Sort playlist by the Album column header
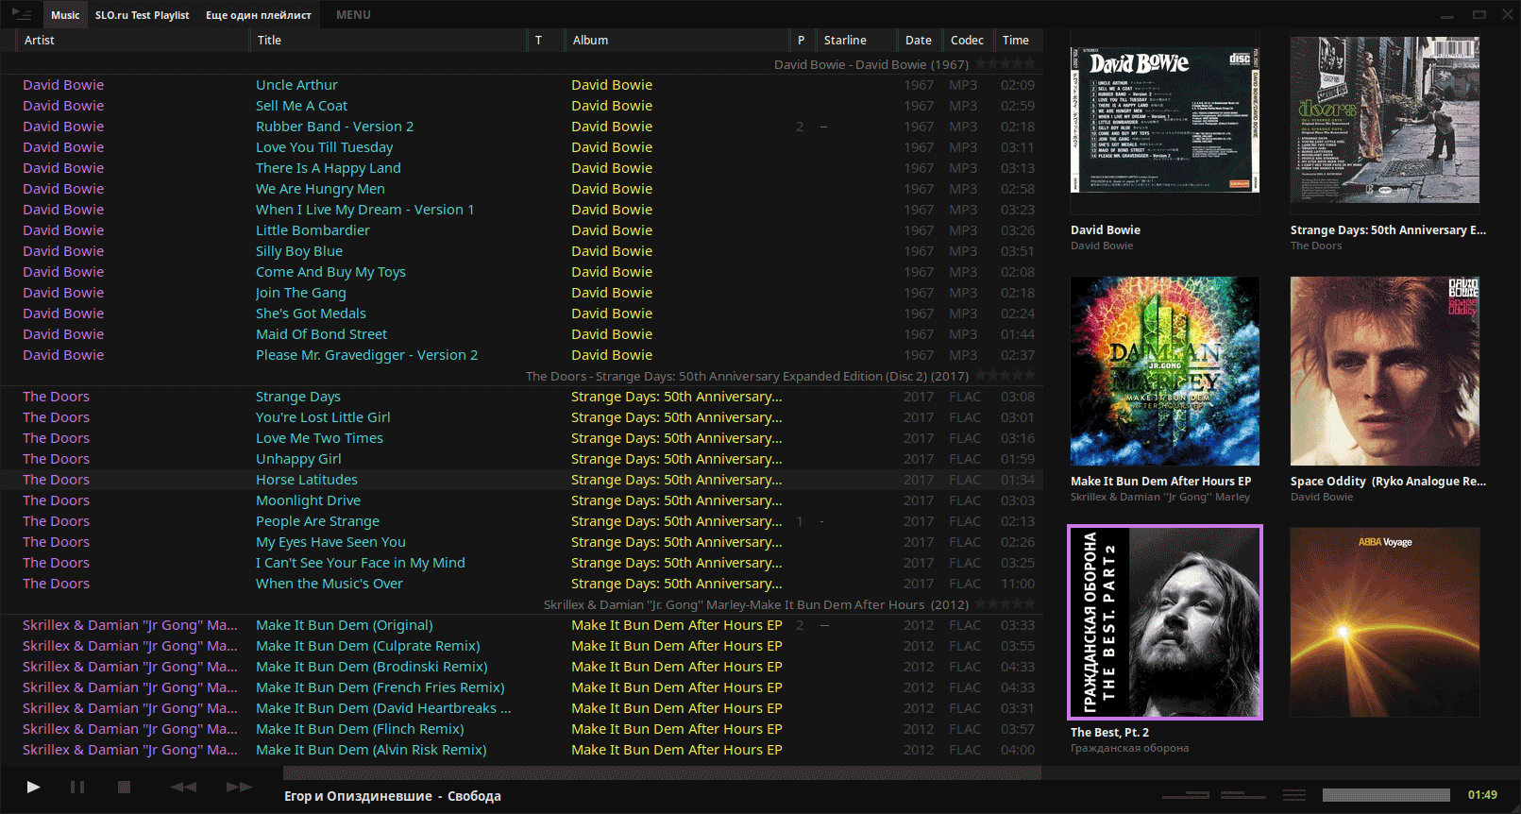The height and width of the screenshot is (814, 1521). click(677, 41)
